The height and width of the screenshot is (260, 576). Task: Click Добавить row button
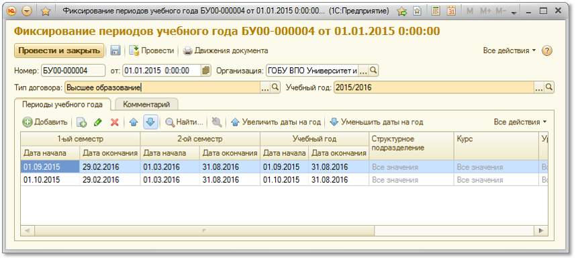pyautogui.click(x=45, y=122)
